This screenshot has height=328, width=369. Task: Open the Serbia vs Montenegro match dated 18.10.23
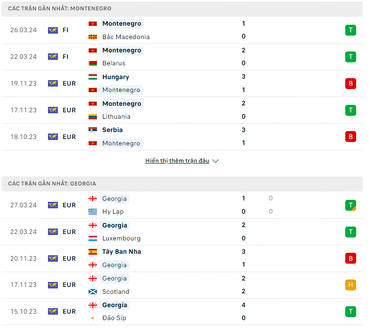click(182, 137)
